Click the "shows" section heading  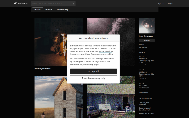(142, 52)
